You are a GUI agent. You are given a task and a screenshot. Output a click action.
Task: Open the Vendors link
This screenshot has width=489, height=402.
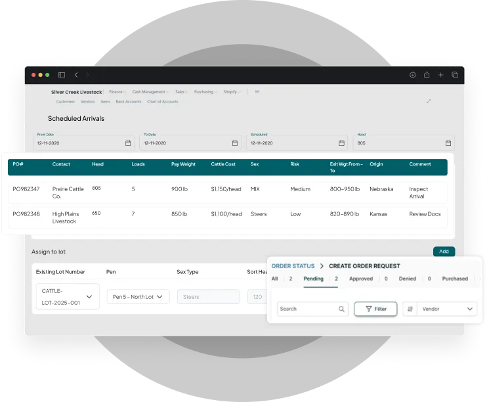[x=88, y=101]
